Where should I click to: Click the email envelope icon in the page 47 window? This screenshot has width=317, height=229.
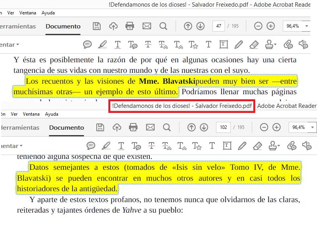(x=146, y=26)
